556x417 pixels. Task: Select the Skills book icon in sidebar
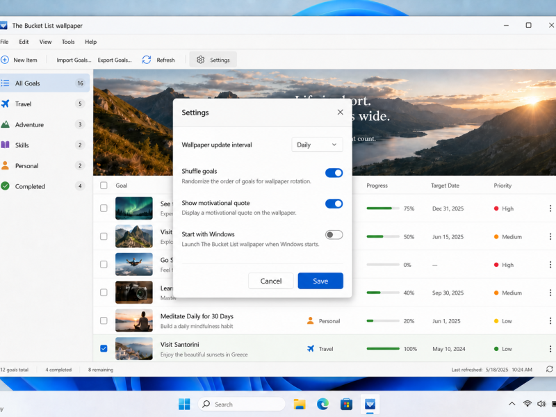click(x=6, y=145)
